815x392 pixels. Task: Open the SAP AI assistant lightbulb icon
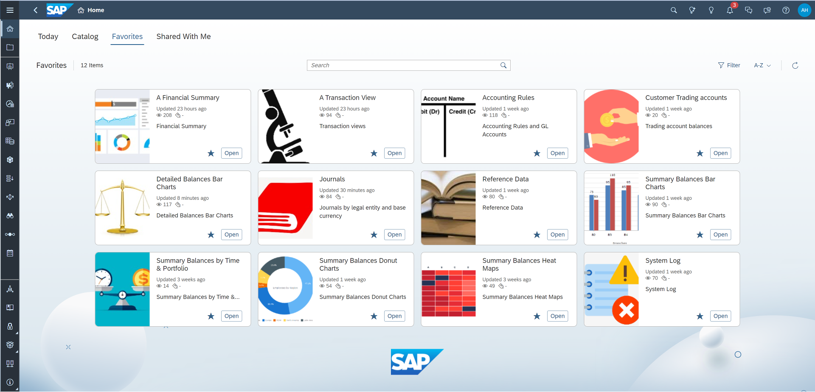click(x=692, y=10)
